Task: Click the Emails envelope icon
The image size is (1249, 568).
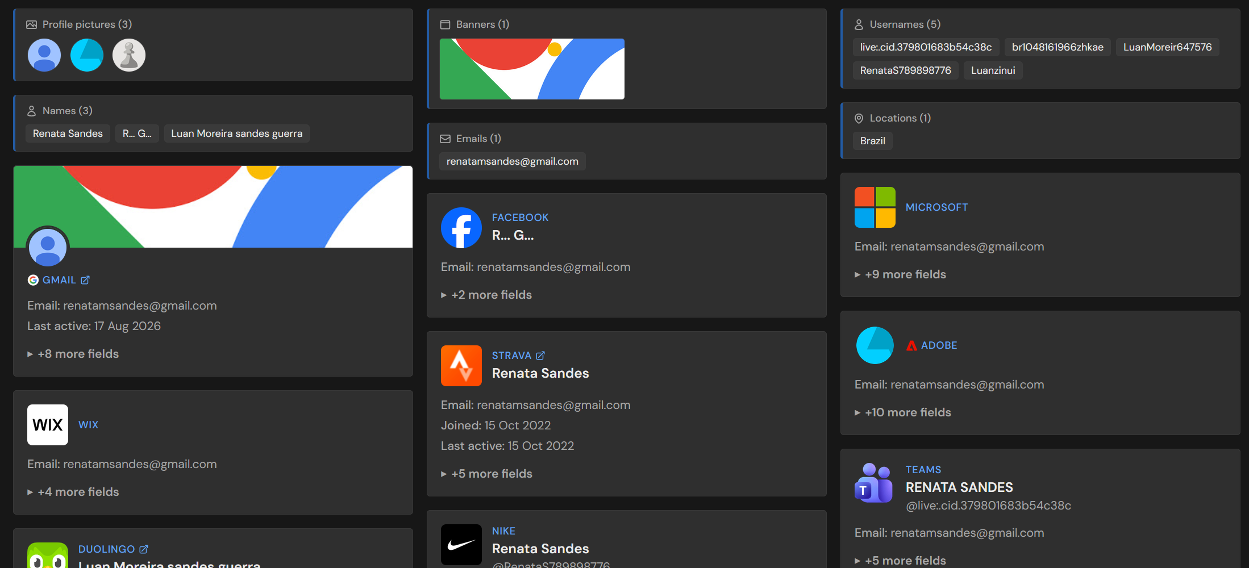Action: tap(446, 139)
